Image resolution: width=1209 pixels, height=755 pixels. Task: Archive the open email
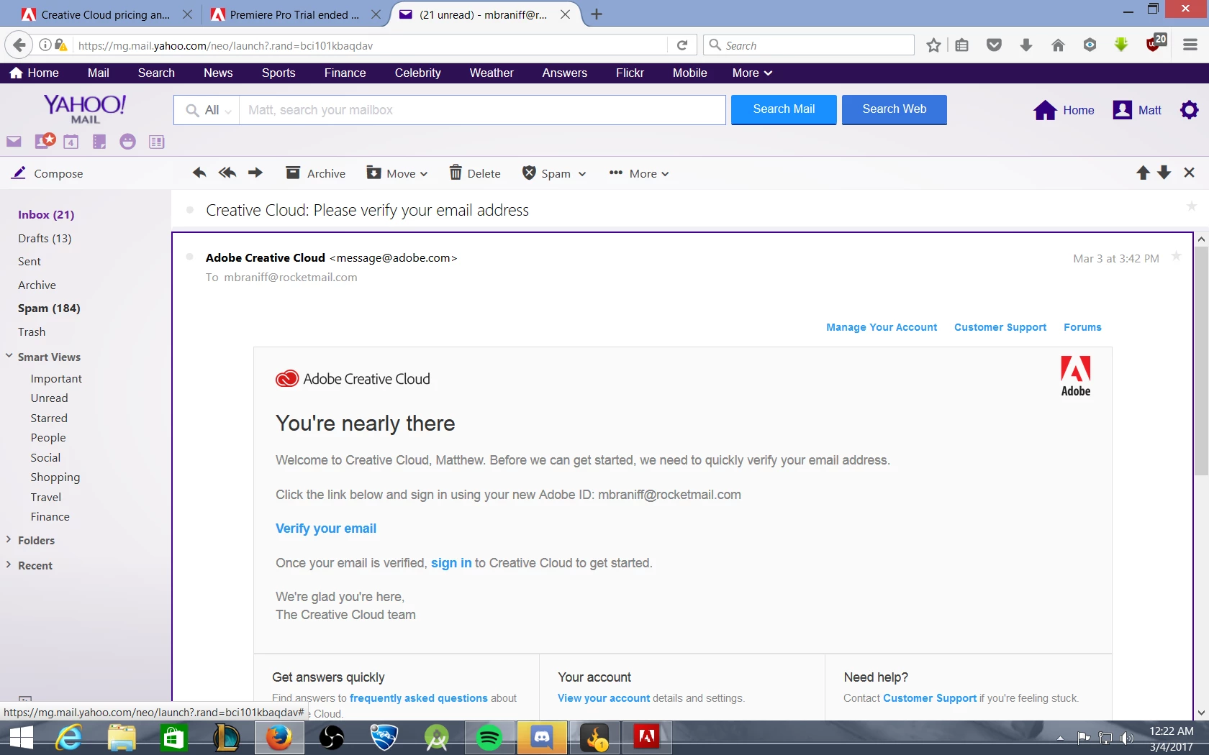(x=315, y=173)
